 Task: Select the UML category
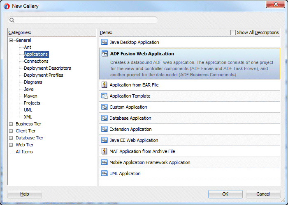[28, 110]
